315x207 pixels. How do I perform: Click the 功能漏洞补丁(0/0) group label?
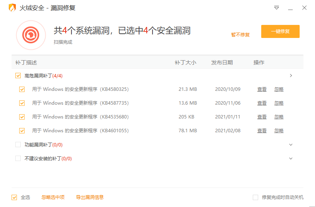coord(43,145)
